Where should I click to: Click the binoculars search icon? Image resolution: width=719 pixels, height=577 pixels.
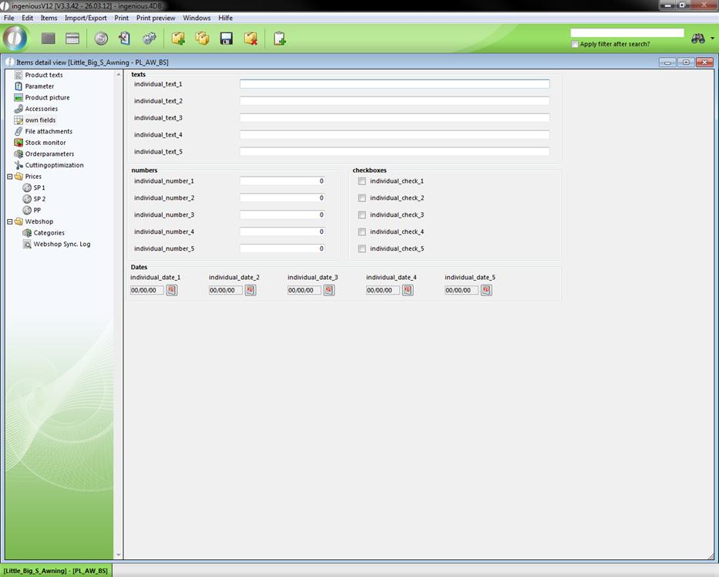698,39
